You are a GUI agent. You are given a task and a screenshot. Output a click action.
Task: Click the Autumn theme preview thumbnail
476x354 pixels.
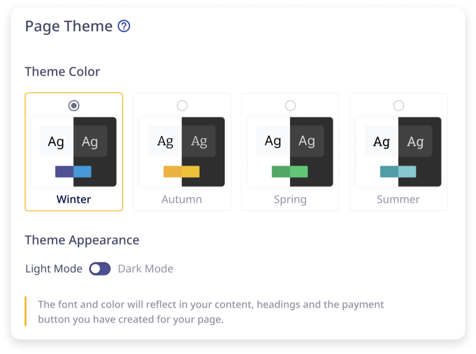[182, 151]
